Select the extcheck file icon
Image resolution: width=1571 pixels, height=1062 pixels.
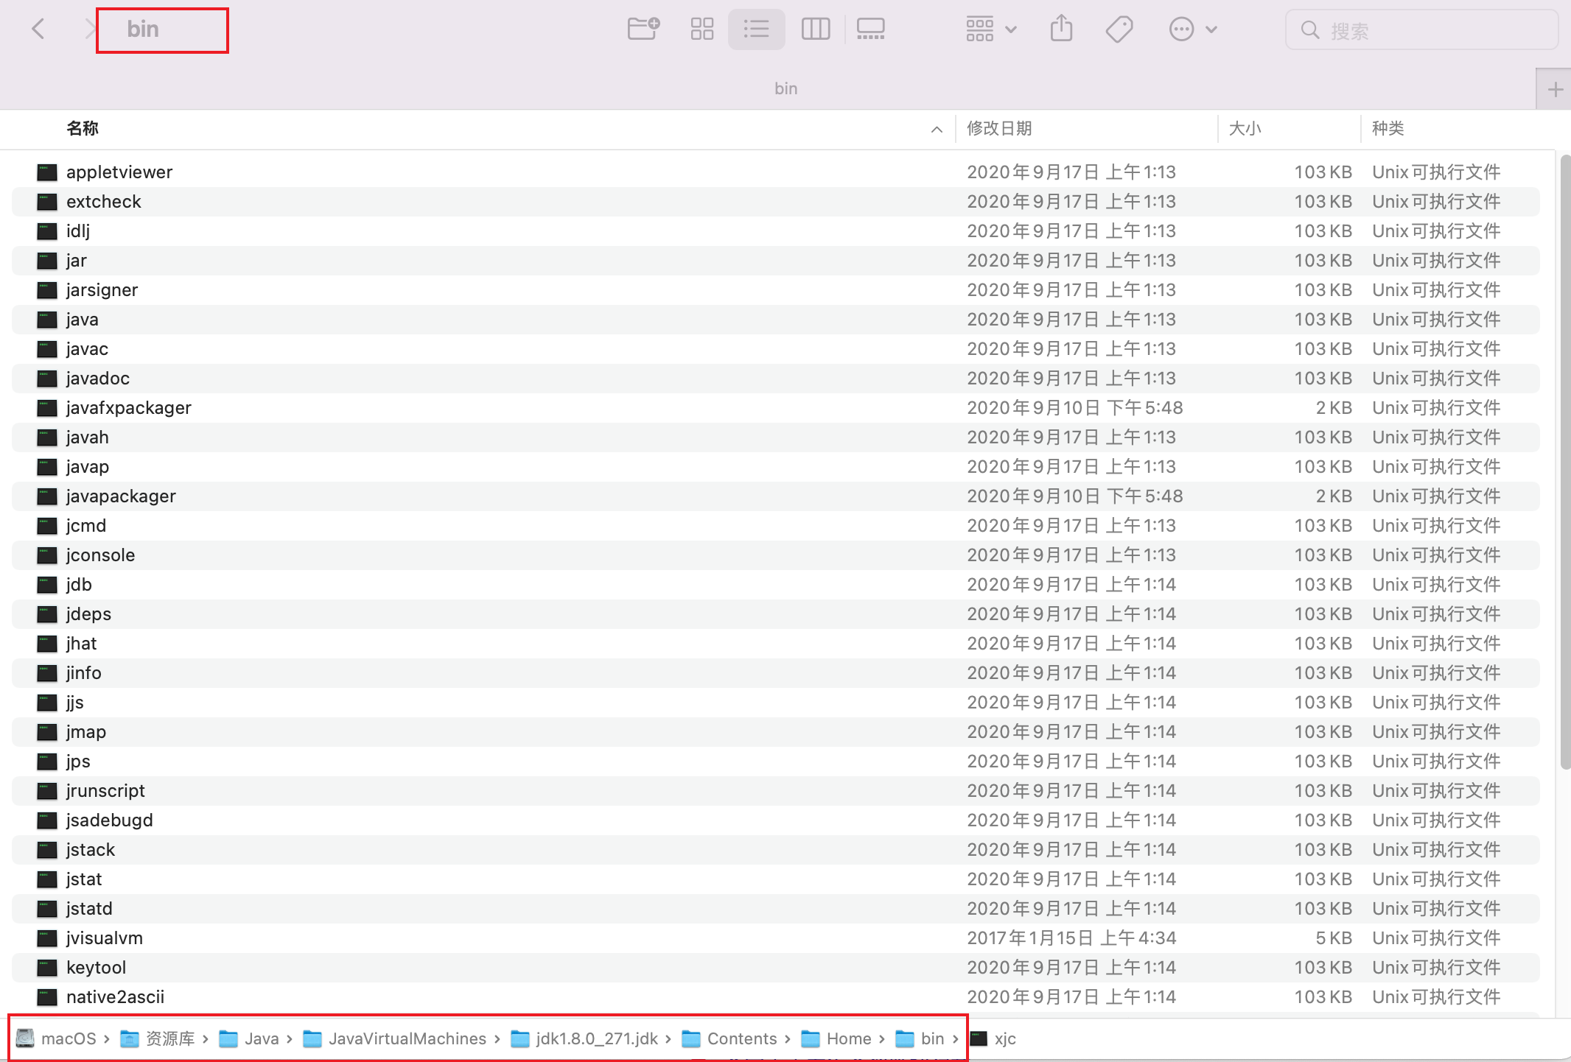pos(47,202)
